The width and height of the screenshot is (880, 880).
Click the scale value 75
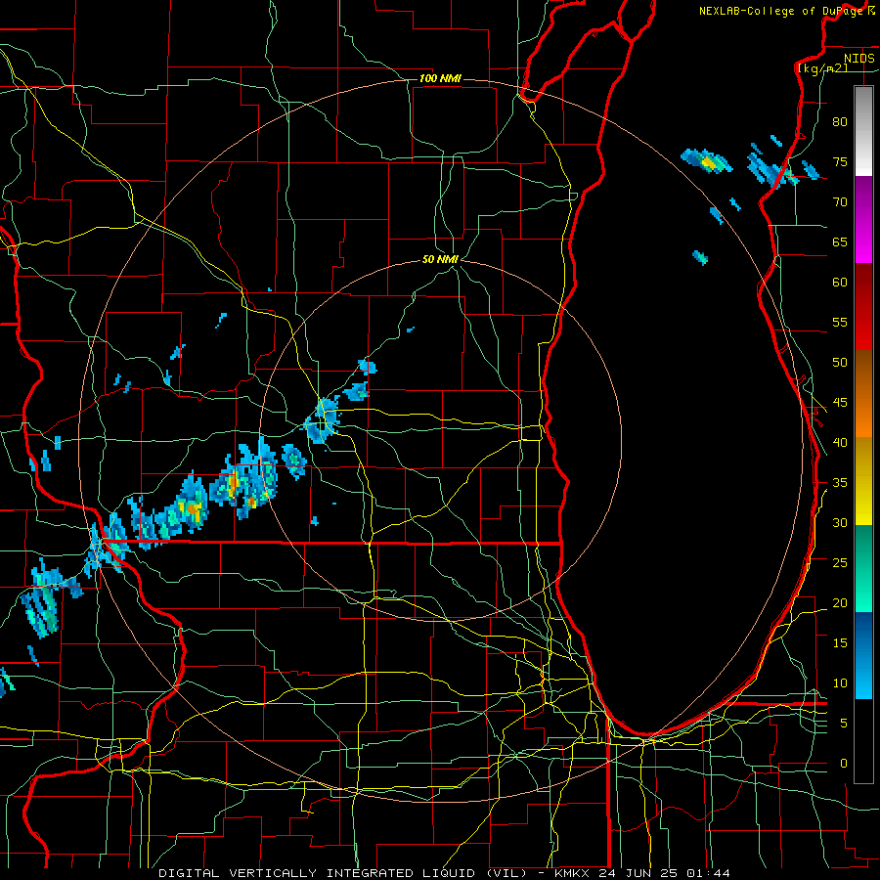[840, 161]
